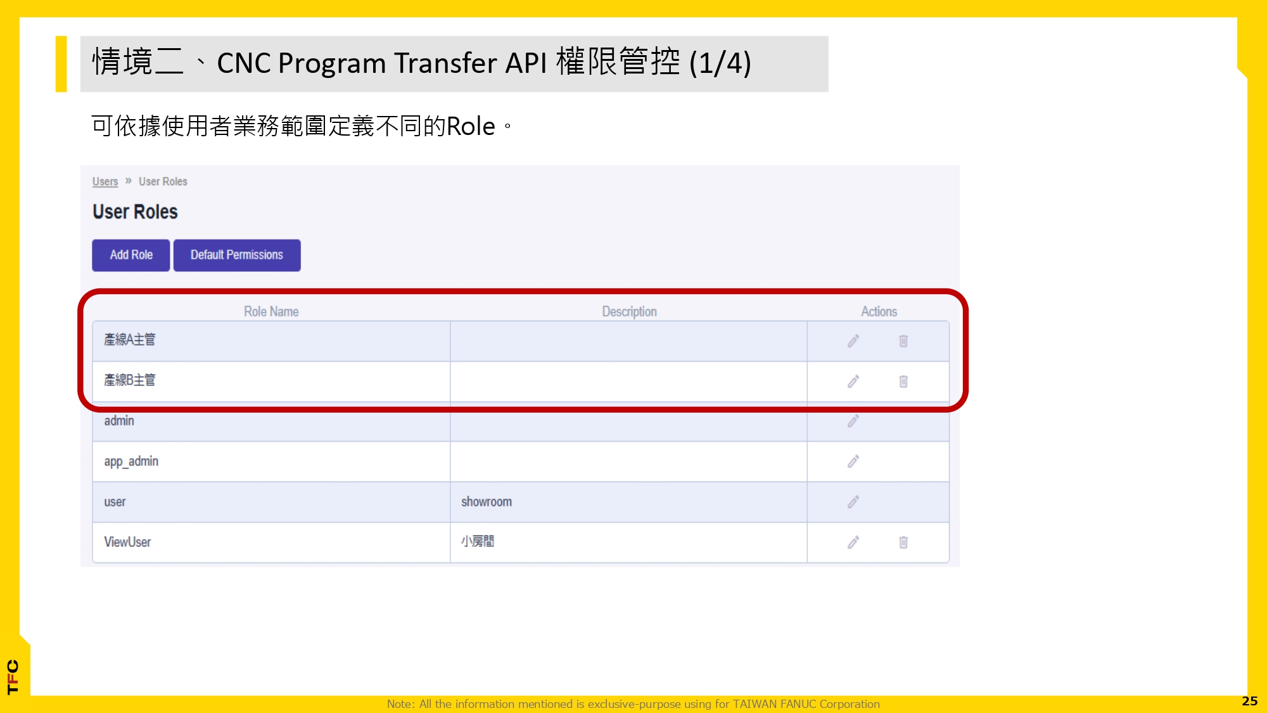
Task: Edit the 產線A主管 role
Action: coord(853,341)
